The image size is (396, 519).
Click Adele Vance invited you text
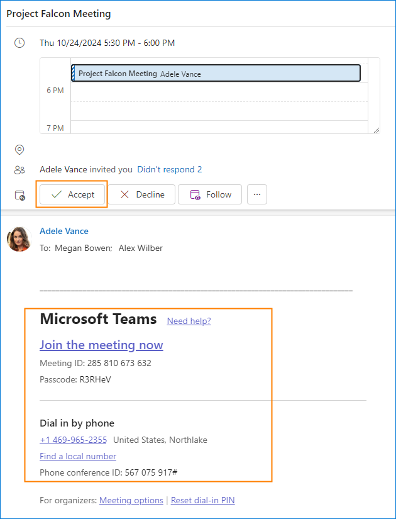(x=86, y=169)
